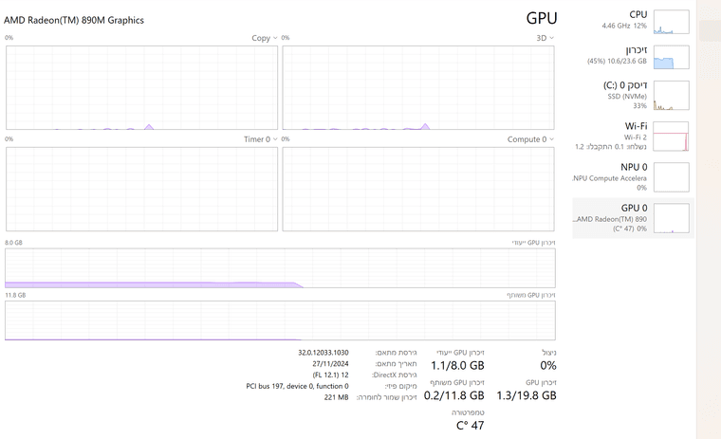
Task: Click the Copy engine usage graph
Action: [141, 87]
